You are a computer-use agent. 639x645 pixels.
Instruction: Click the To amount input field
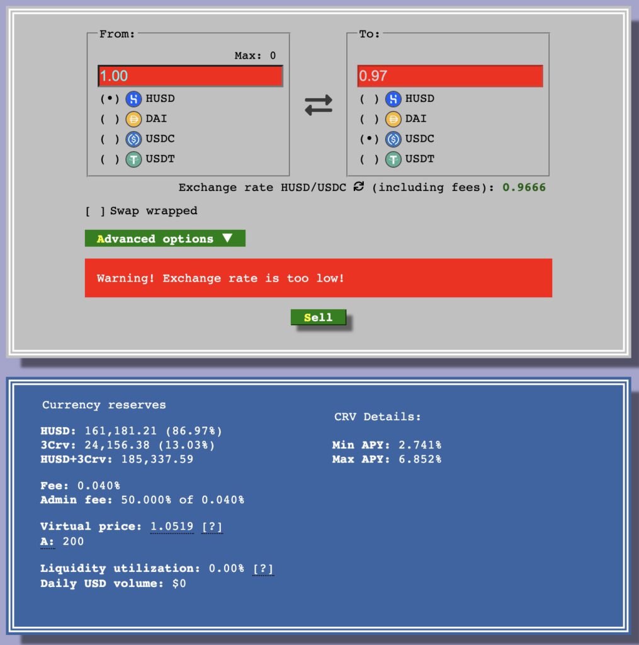(450, 76)
